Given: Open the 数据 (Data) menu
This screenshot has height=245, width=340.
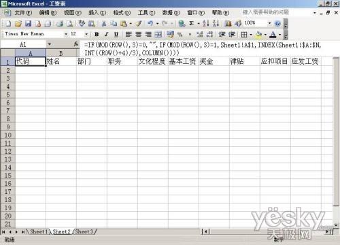Looking at the screenshot, I should point(171,13).
